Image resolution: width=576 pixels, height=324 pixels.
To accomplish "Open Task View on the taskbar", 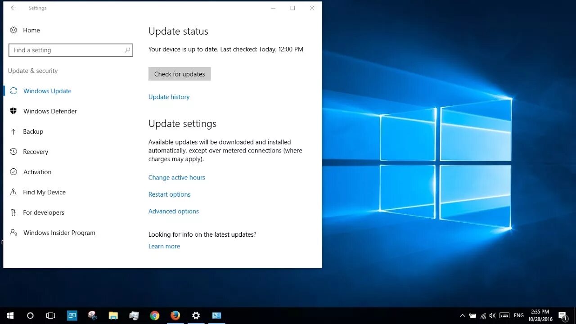I will pyautogui.click(x=50, y=315).
